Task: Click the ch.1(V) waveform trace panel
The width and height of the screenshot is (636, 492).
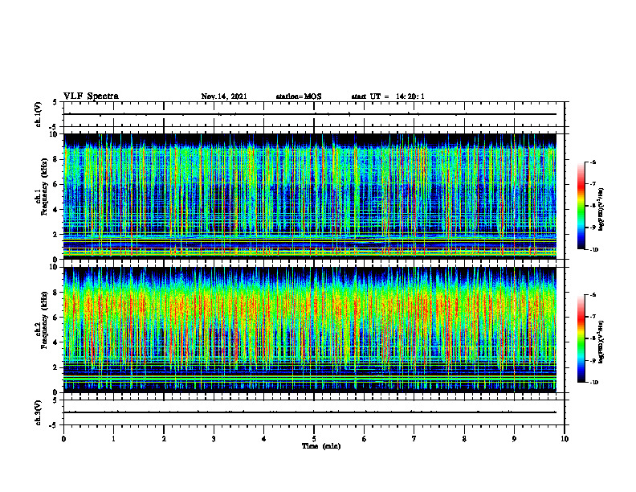Action: 314,114
